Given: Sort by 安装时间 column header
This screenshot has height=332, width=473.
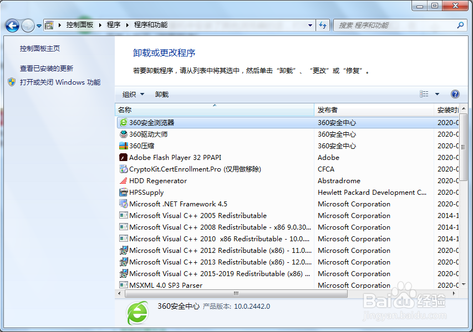Looking at the screenshot, I should tap(446, 110).
